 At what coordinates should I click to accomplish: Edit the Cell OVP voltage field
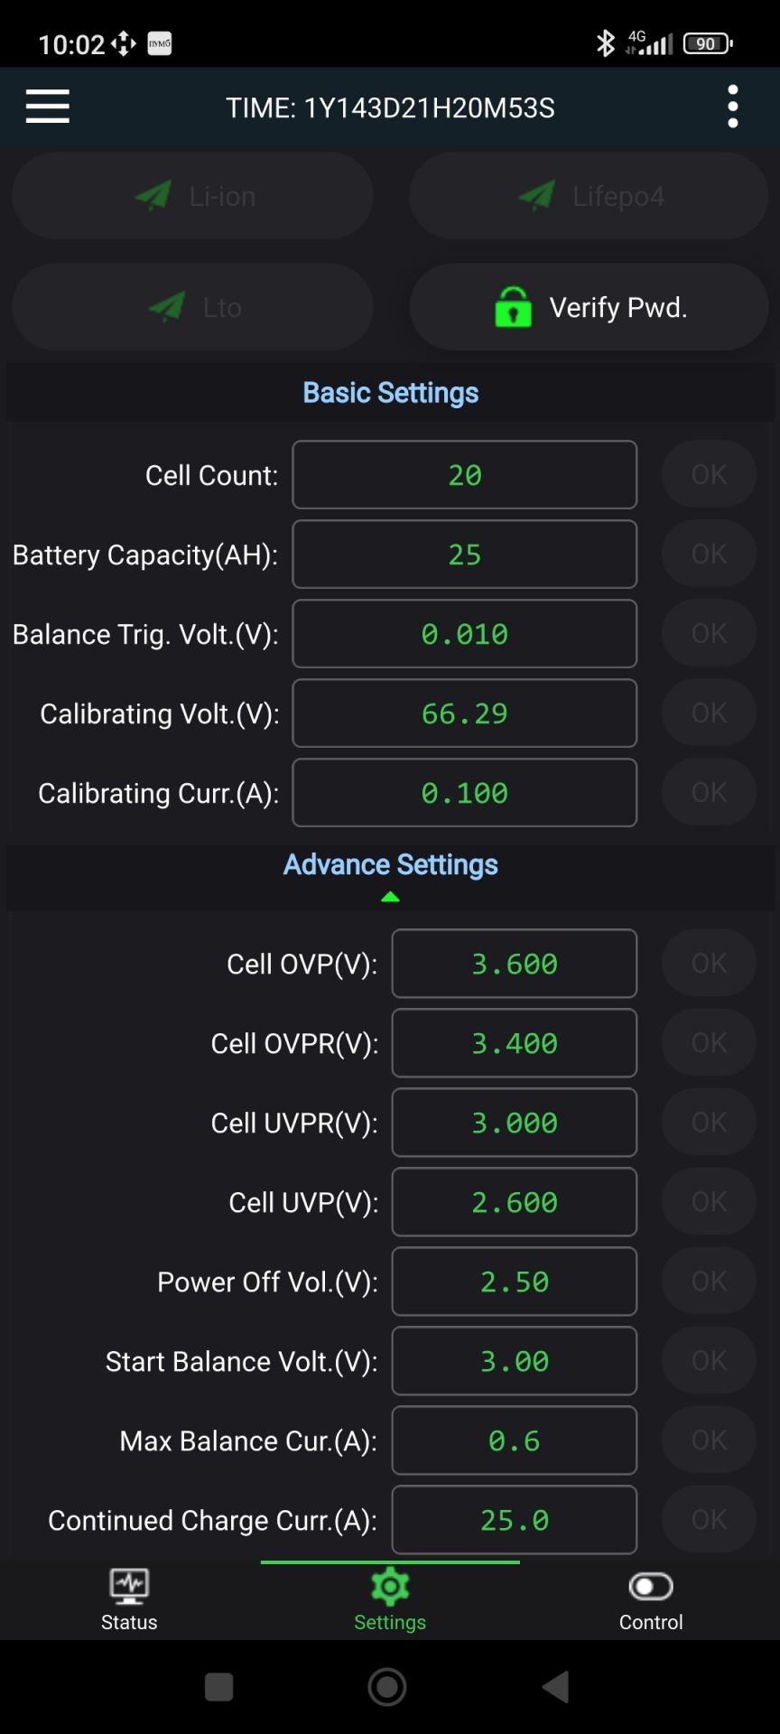[x=514, y=964]
